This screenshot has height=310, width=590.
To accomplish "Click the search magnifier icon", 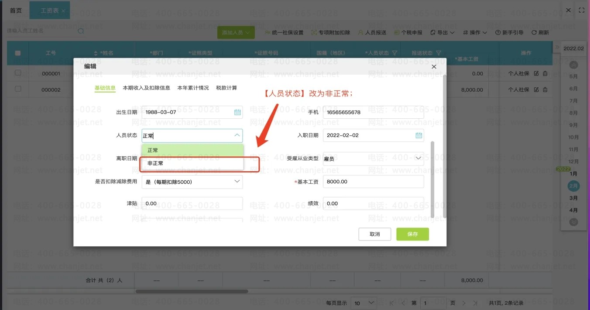I will tap(81, 31).
